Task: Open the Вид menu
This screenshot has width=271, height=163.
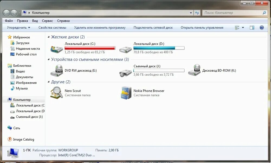Action: (35, 21)
